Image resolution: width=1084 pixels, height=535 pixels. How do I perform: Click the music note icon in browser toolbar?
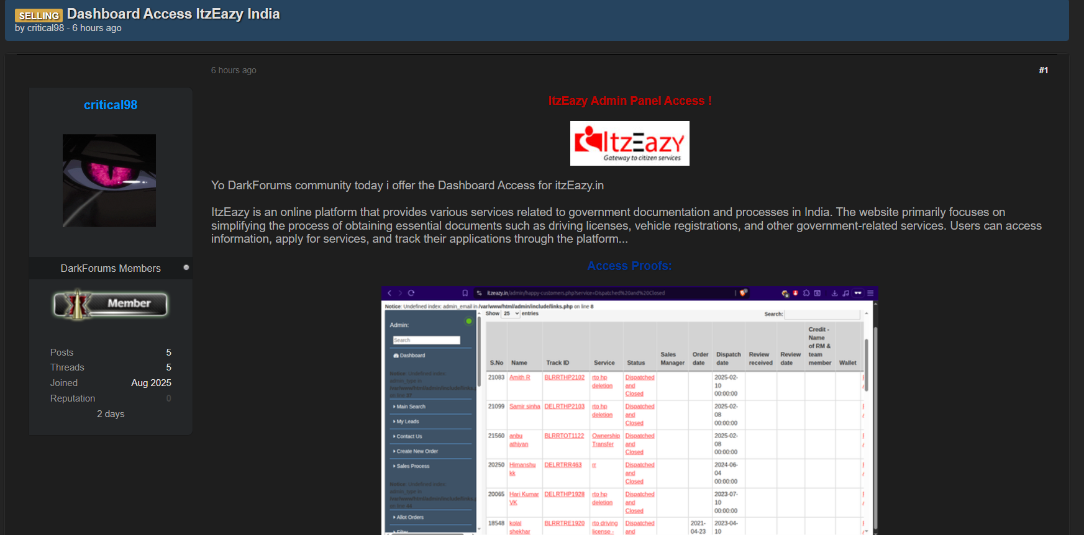point(845,293)
